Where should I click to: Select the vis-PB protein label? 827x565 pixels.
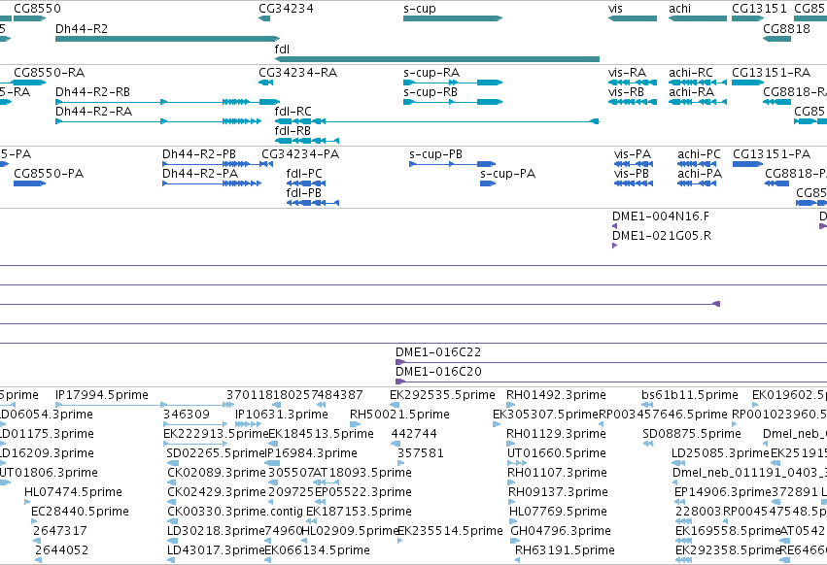click(x=632, y=174)
